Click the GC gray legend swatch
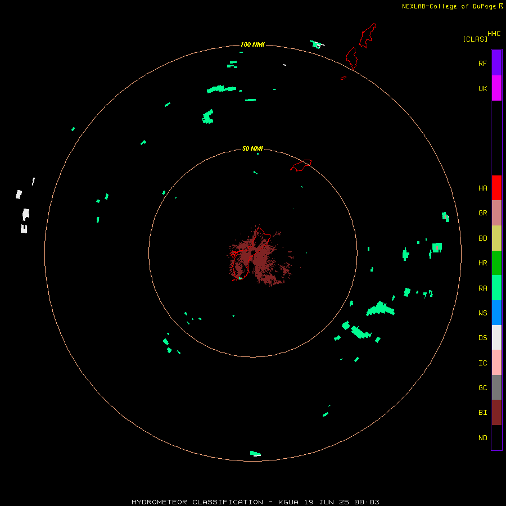The height and width of the screenshot is (506, 506). click(x=496, y=387)
